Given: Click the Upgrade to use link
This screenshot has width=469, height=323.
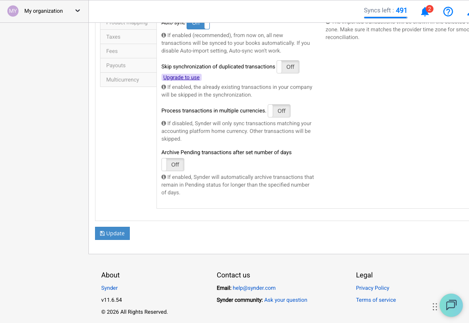Looking at the screenshot, I should pyautogui.click(x=181, y=77).
